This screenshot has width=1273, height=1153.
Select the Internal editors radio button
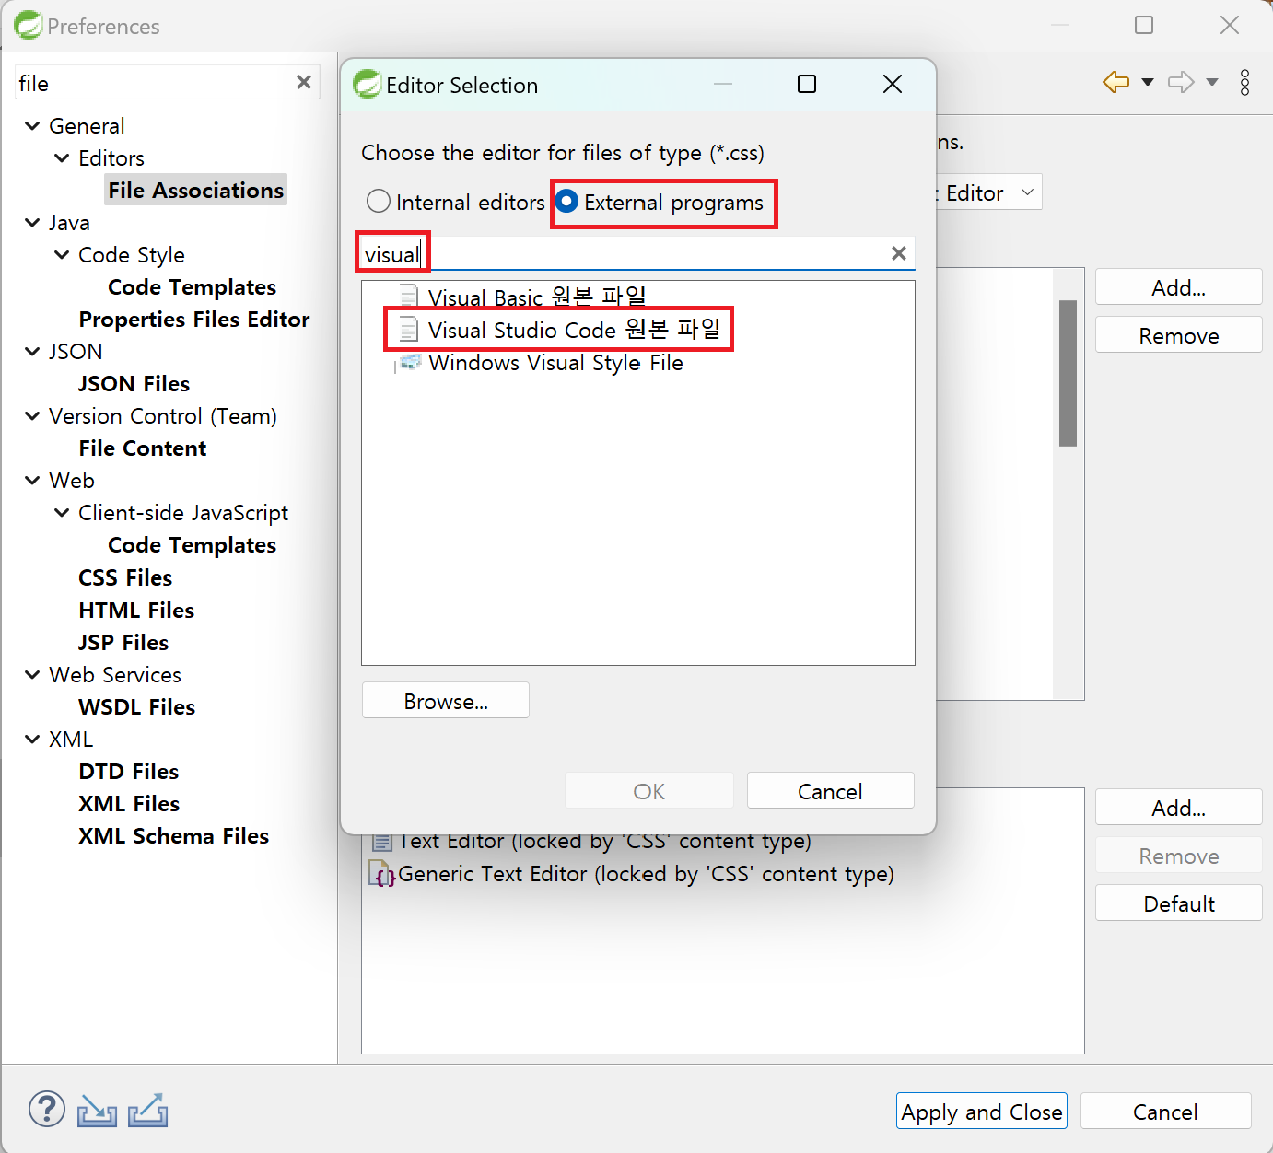coord(379,201)
